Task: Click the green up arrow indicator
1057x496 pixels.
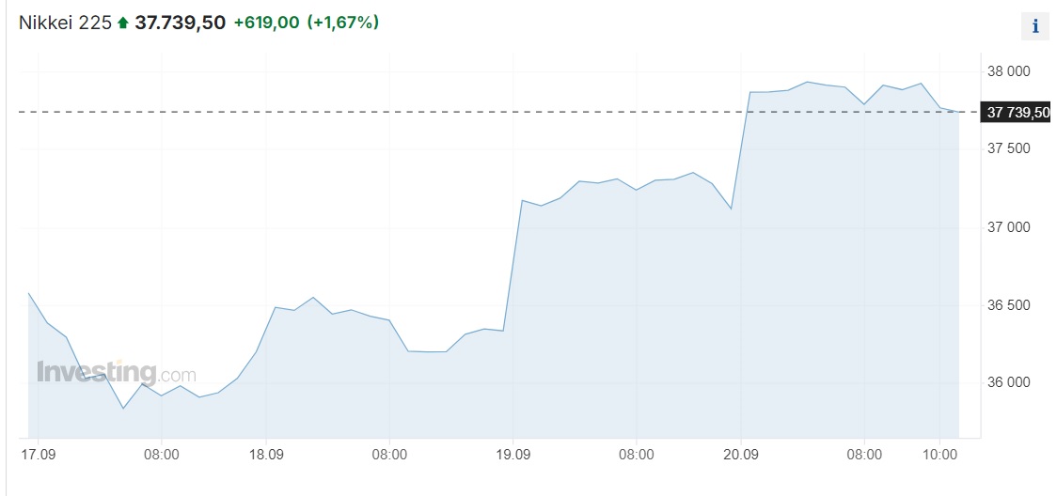Action: tap(122, 23)
